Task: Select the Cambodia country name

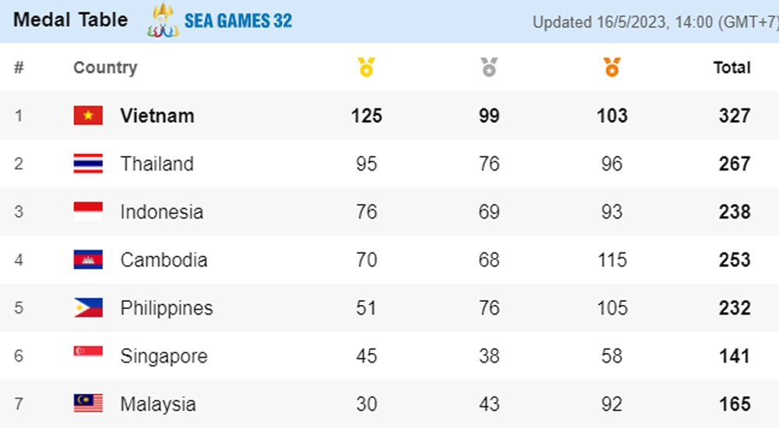Action: (164, 260)
